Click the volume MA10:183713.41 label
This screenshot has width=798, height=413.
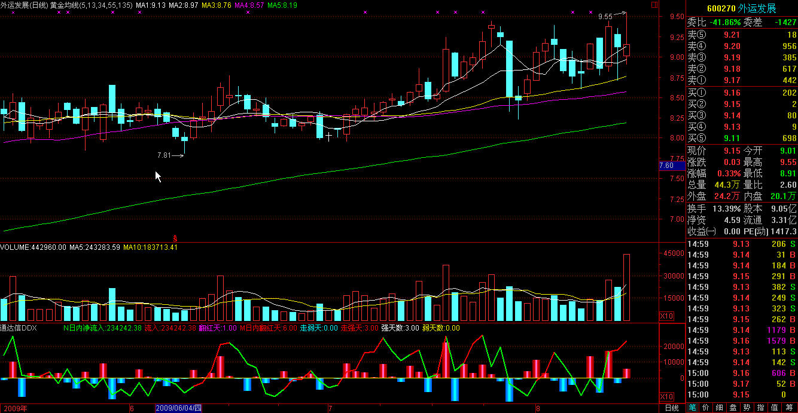(x=150, y=247)
